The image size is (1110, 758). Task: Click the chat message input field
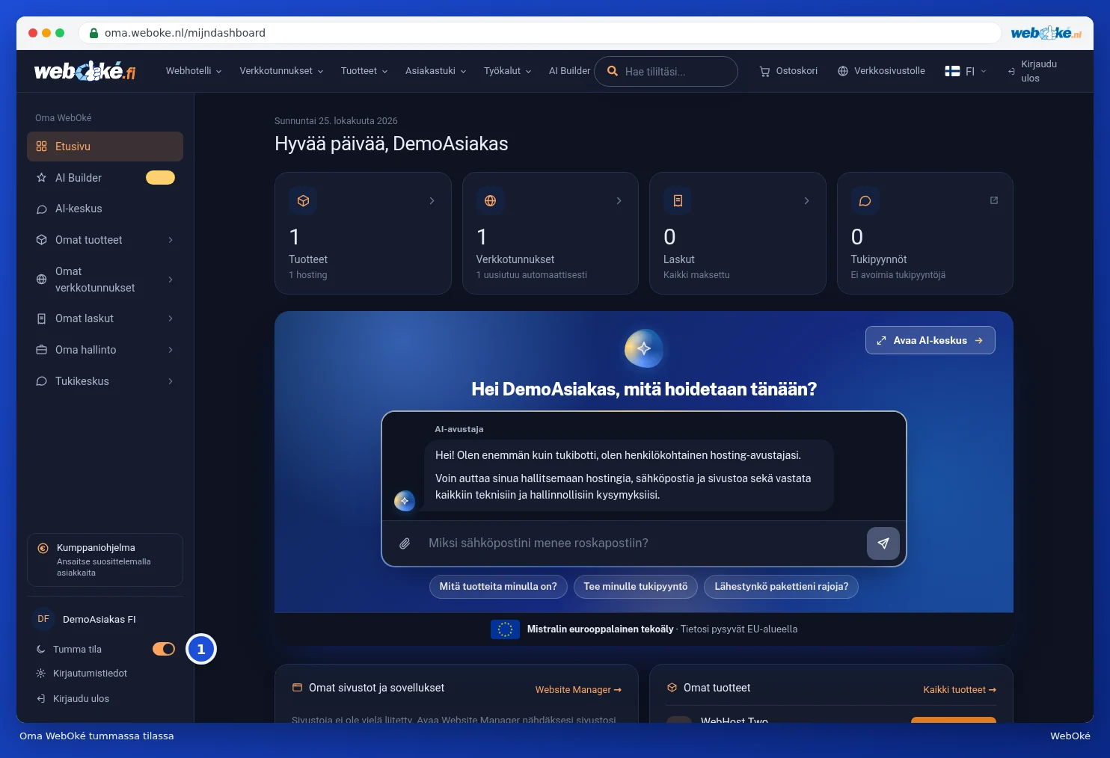(x=643, y=543)
